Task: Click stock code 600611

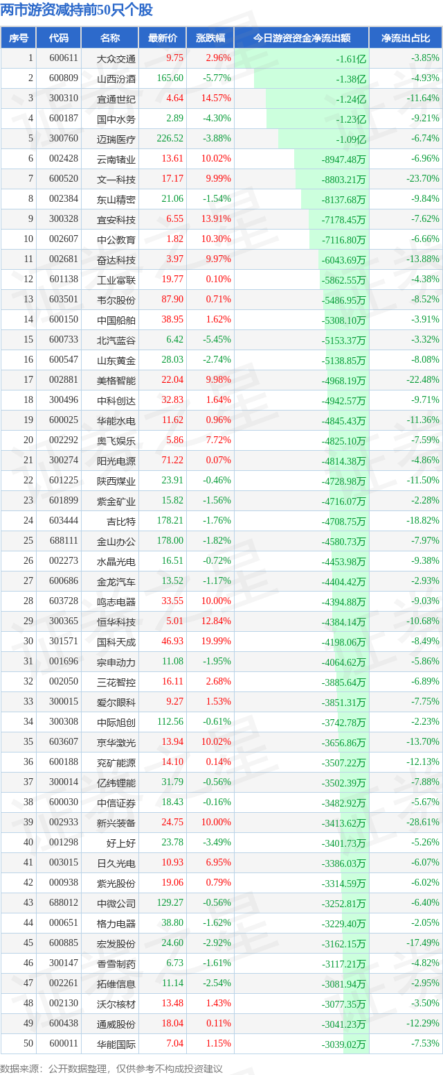Action: pyautogui.click(x=64, y=58)
